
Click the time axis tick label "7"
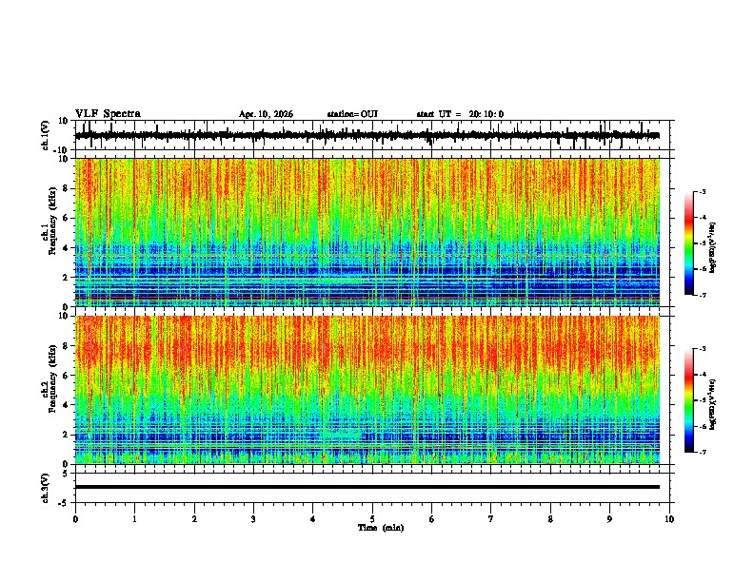pyautogui.click(x=491, y=519)
